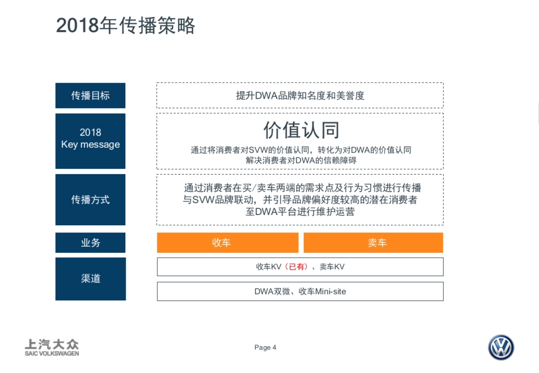
Task: Click the 收车KV（已有）、卖车KV box
Action: tap(300, 267)
